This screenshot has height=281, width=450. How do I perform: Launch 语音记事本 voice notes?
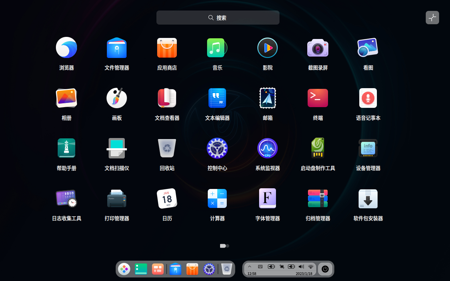(x=368, y=98)
